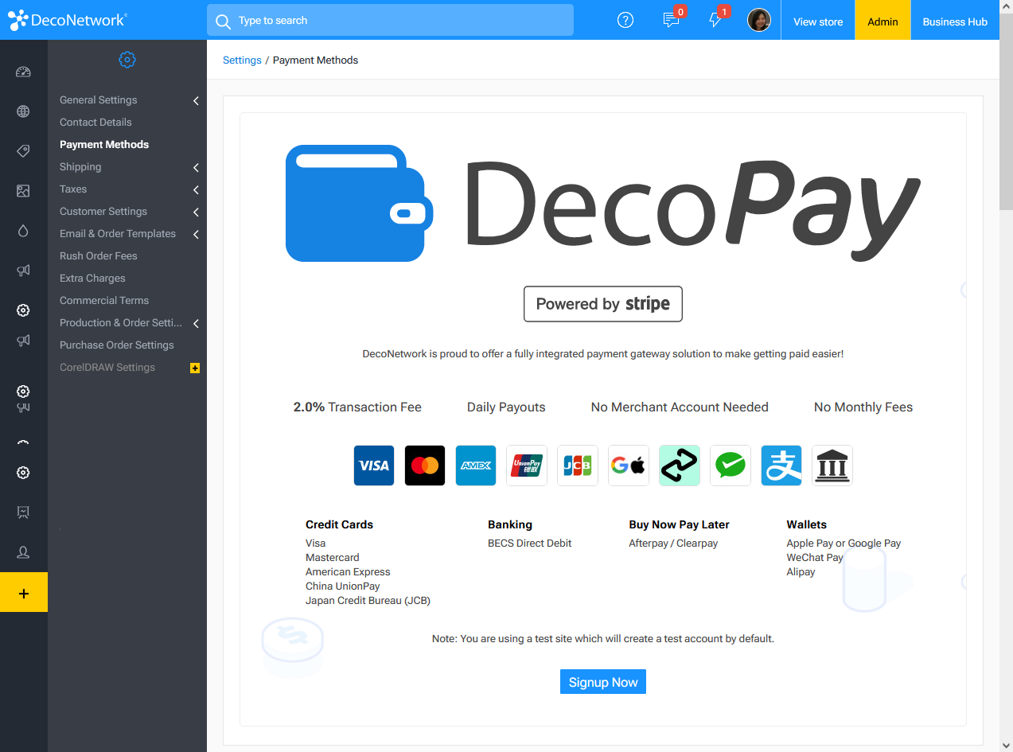
Task: Open CorelDRAW Settings item
Action: 107,367
